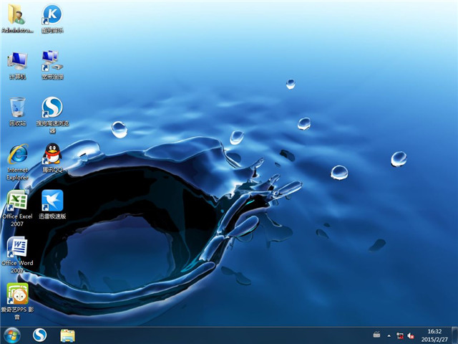Expand hidden system tray icons arrow
The image size is (458, 344).
coord(389,335)
